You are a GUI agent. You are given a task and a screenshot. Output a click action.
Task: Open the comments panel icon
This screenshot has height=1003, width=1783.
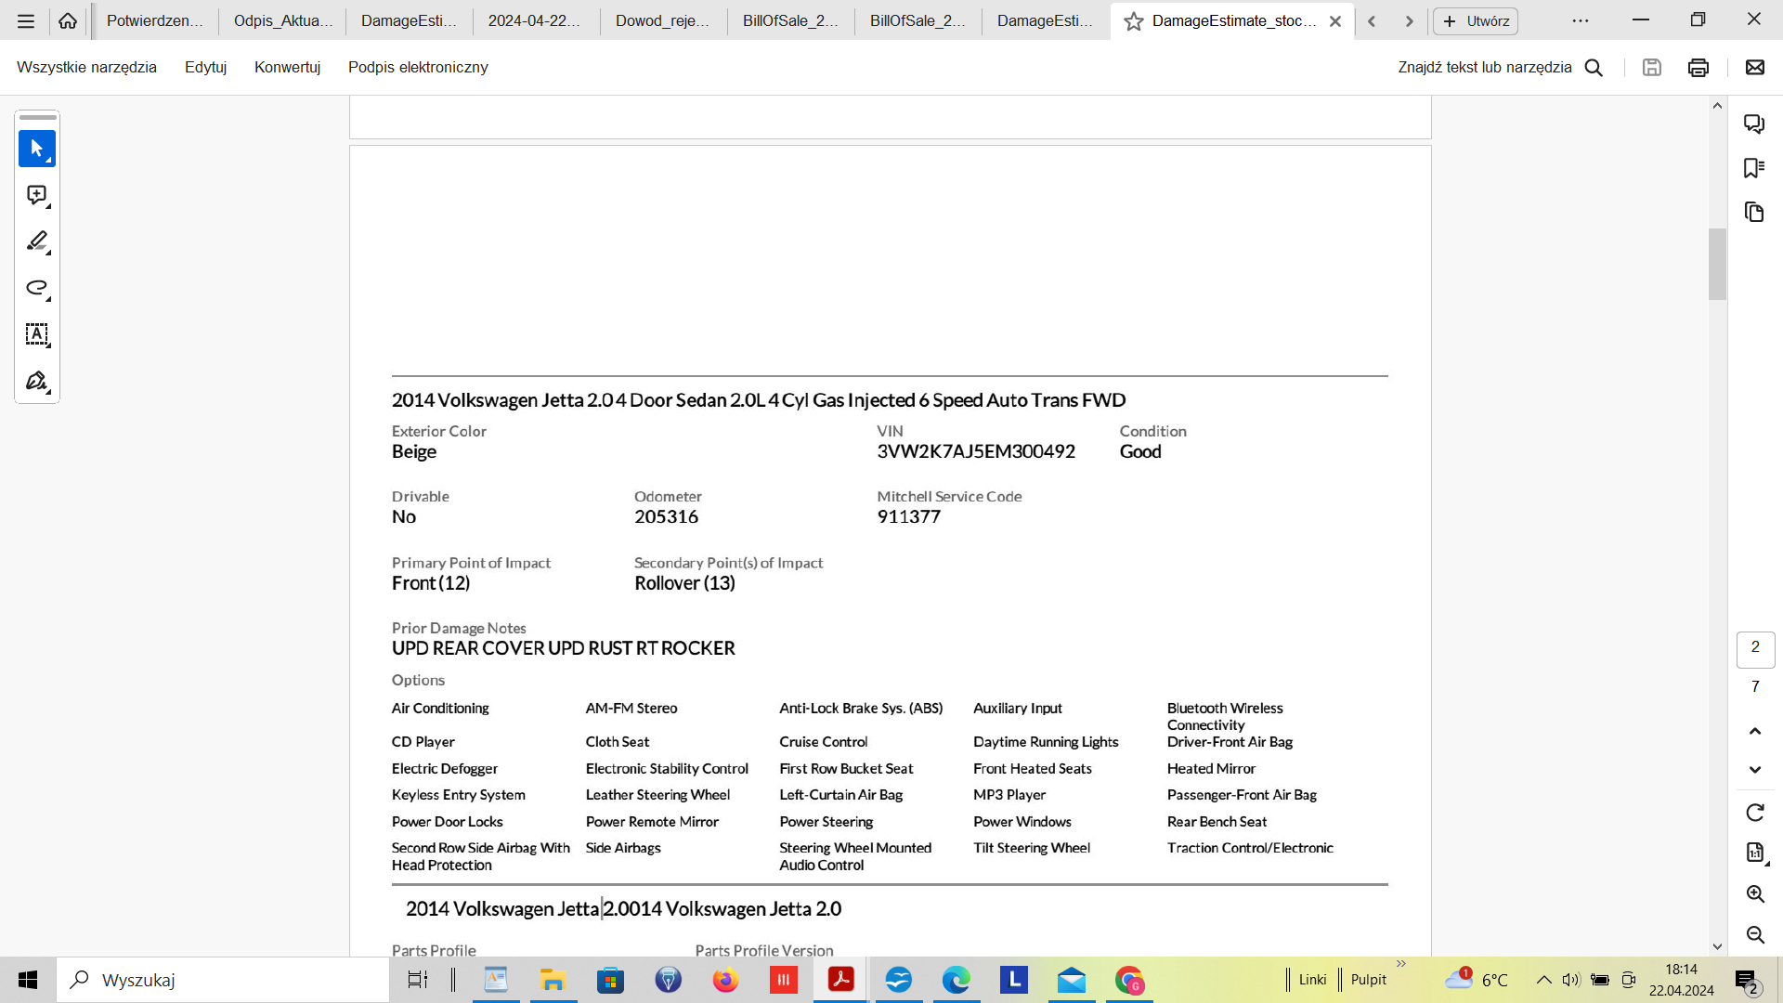click(x=1754, y=124)
